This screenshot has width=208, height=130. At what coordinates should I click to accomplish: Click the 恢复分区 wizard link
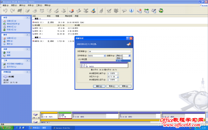coord(11,30)
